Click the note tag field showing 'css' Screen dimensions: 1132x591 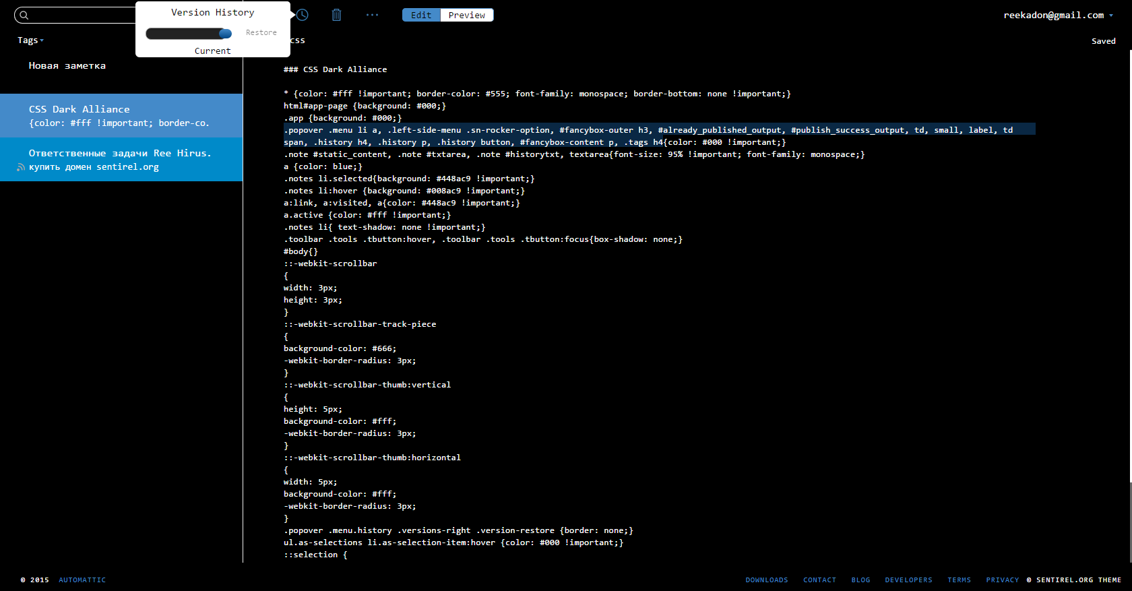[x=298, y=40]
